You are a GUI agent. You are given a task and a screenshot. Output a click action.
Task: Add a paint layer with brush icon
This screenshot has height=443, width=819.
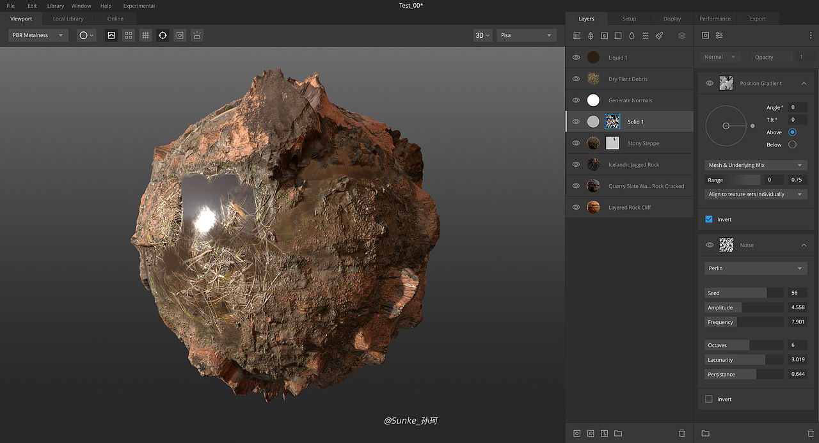(659, 36)
